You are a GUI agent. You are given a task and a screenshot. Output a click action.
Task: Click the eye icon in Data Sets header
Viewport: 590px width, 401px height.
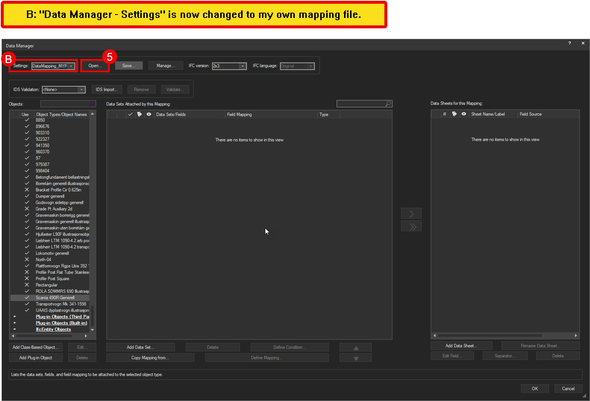click(149, 115)
